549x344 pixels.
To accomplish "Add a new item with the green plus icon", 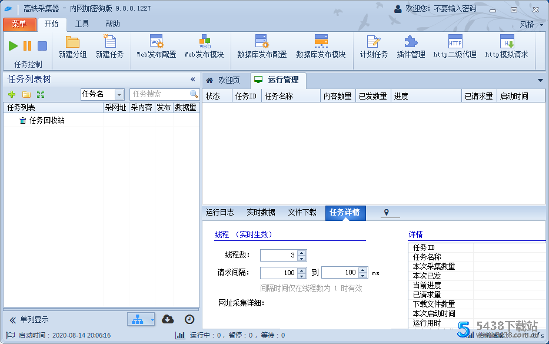I will click(x=12, y=94).
